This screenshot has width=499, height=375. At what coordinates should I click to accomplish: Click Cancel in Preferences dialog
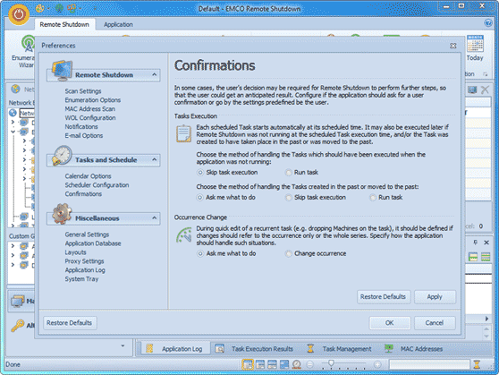(x=435, y=323)
